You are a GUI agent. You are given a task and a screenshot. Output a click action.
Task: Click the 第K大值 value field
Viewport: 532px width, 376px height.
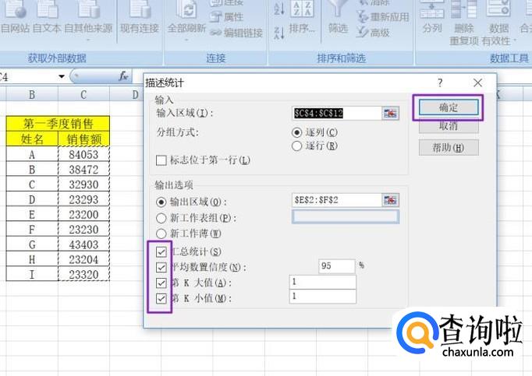coord(323,282)
